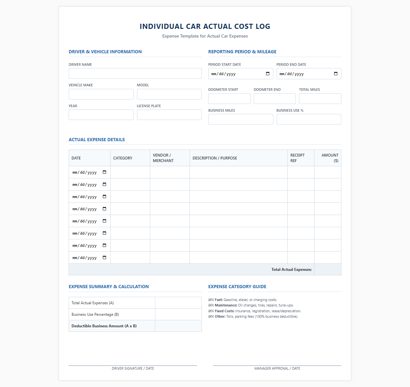Click first row Receipt Ref cell
Image resolution: width=410 pixels, height=387 pixels.
point(301,172)
